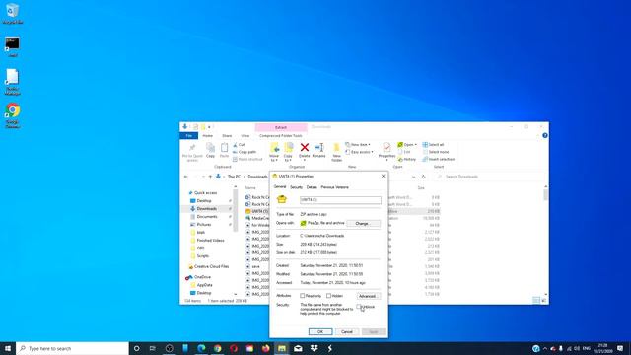The width and height of the screenshot is (631, 355).
Task: Click Invert selection in the ribbon
Action: (x=438, y=159)
